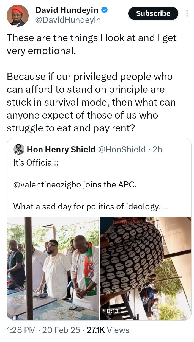Screen dimensions: 194x342
Task: Open the @DavidHundeyin handle link
Action: (68, 20)
